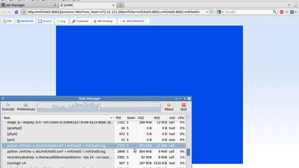Sort by the State column header
The height and width of the screenshot is (168, 299).
(x=131, y=118)
